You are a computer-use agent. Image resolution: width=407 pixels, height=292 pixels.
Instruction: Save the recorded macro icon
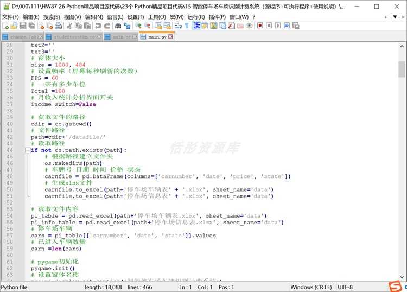pos(296,26)
